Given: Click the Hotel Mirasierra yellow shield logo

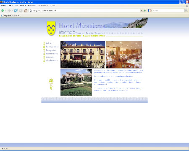Looking at the screenshot, I should coord(51,28).
